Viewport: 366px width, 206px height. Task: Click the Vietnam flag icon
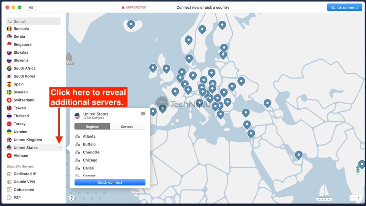click(9, 156)
